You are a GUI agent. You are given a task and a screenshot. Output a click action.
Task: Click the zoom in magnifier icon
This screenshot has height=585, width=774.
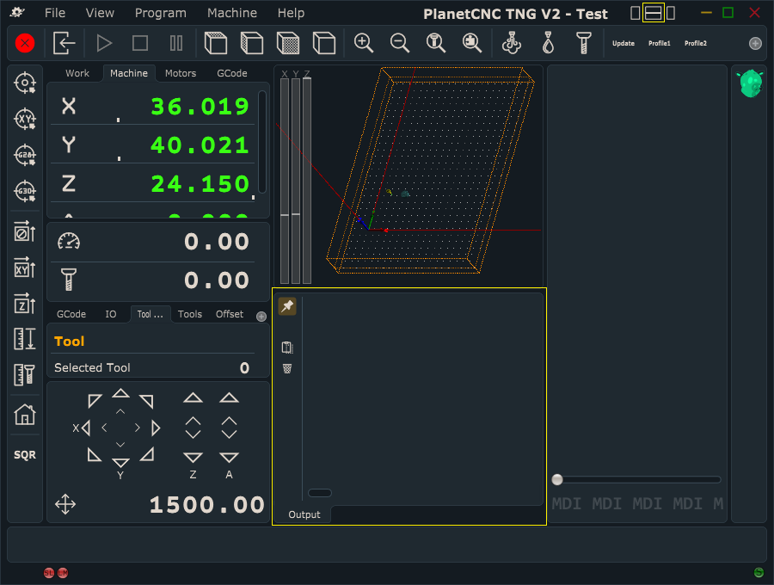pos(364,43)
